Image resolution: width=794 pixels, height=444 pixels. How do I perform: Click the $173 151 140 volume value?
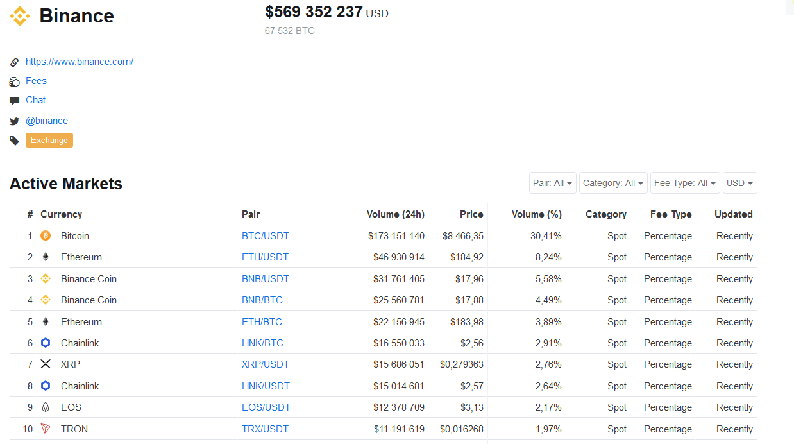pos(396,236)
